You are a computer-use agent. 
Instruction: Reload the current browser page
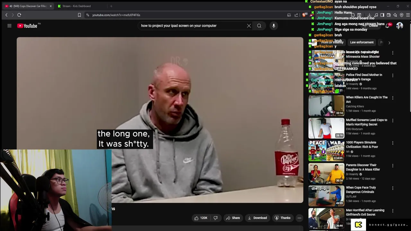pos(19,15)
